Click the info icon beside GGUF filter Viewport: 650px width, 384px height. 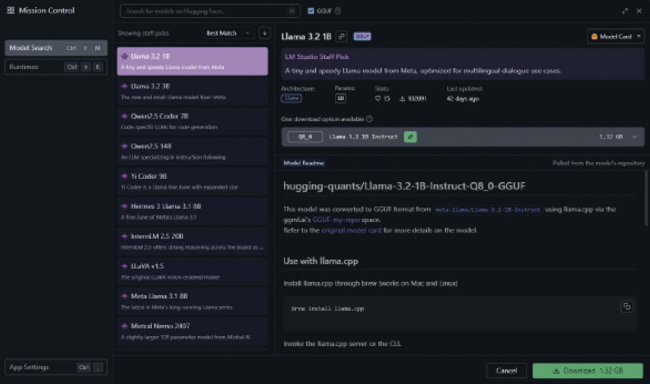[338, 11]
